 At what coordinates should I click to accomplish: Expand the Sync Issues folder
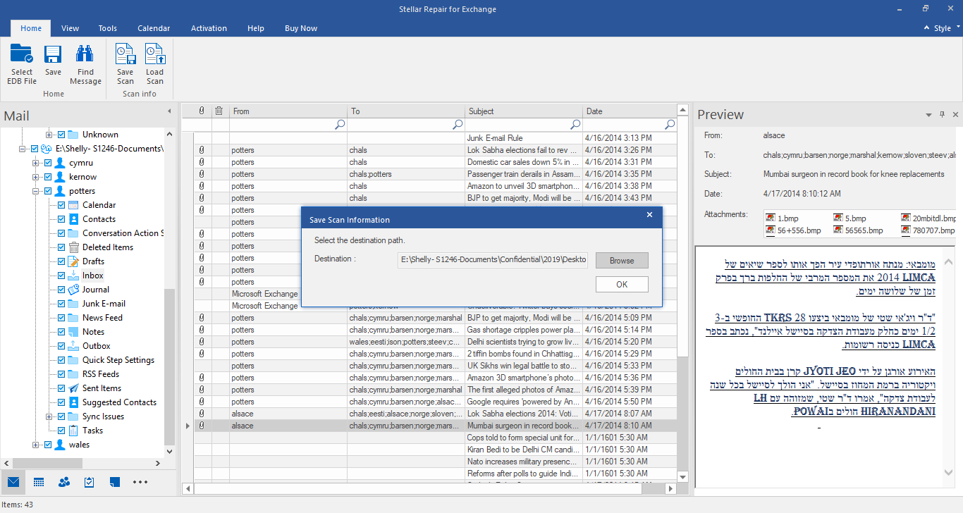coord(49,416)
